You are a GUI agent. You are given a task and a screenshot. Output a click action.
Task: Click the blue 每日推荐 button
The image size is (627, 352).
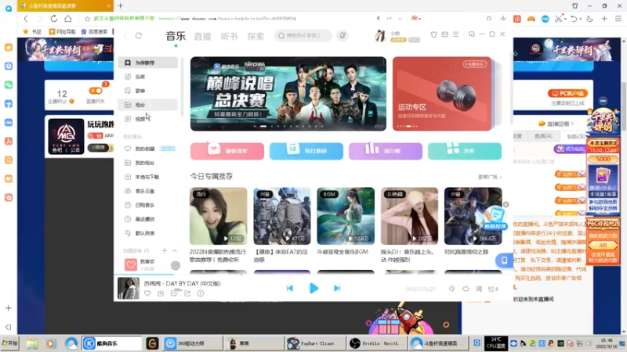[x=306, y=151]
